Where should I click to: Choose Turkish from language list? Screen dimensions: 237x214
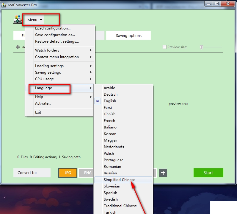click(x=123, y=212)
